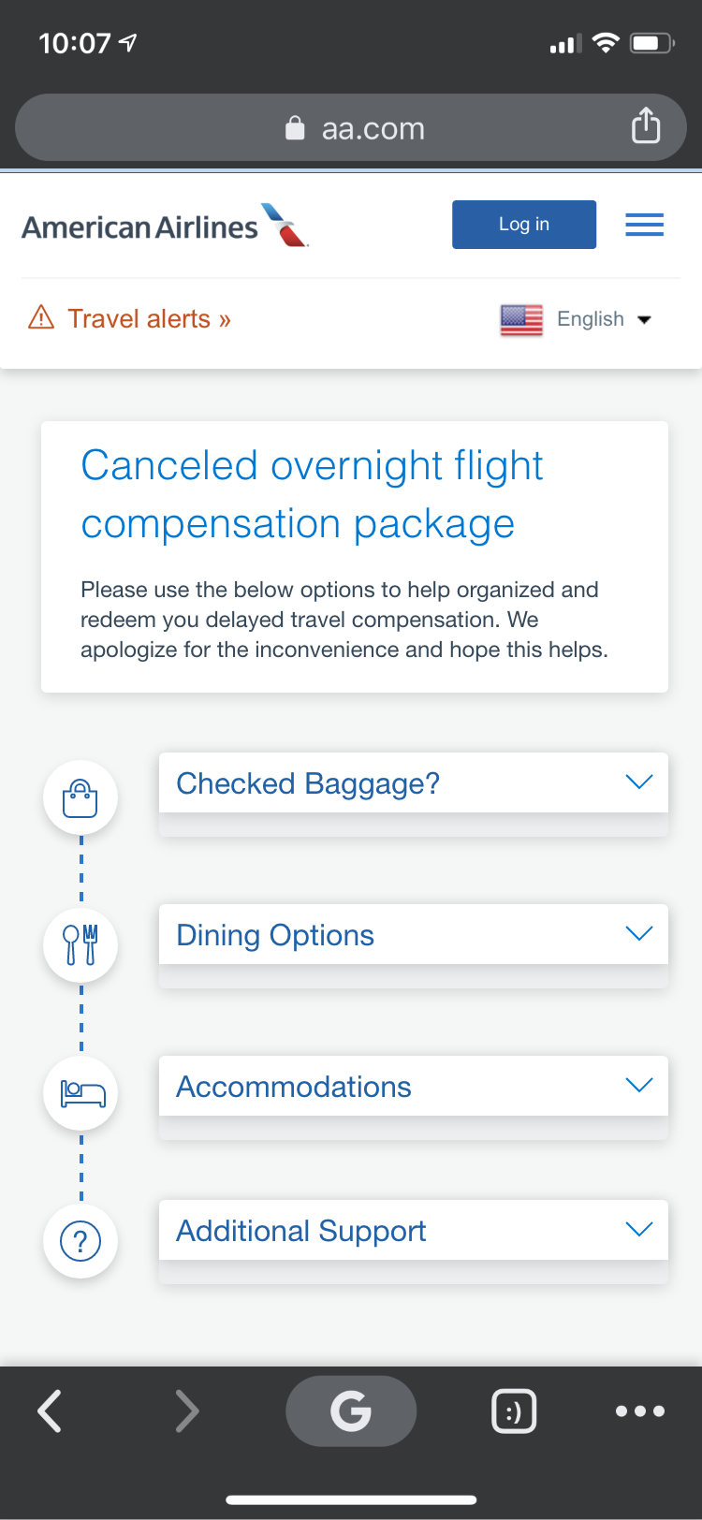Expand the Checked Baggage? section

[x=414, y=782]
